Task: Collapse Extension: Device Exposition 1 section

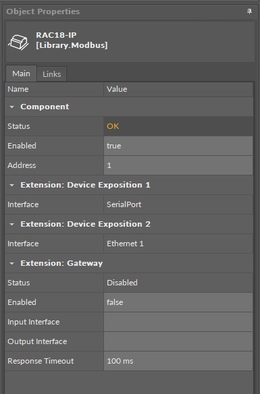Action: pyautogui.click(x=12, y=186)
